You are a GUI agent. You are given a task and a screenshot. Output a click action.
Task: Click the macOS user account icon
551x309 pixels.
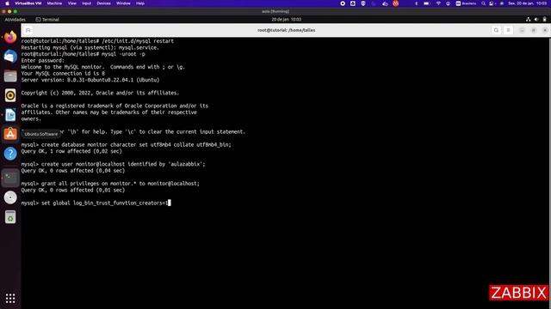(448, 3)
